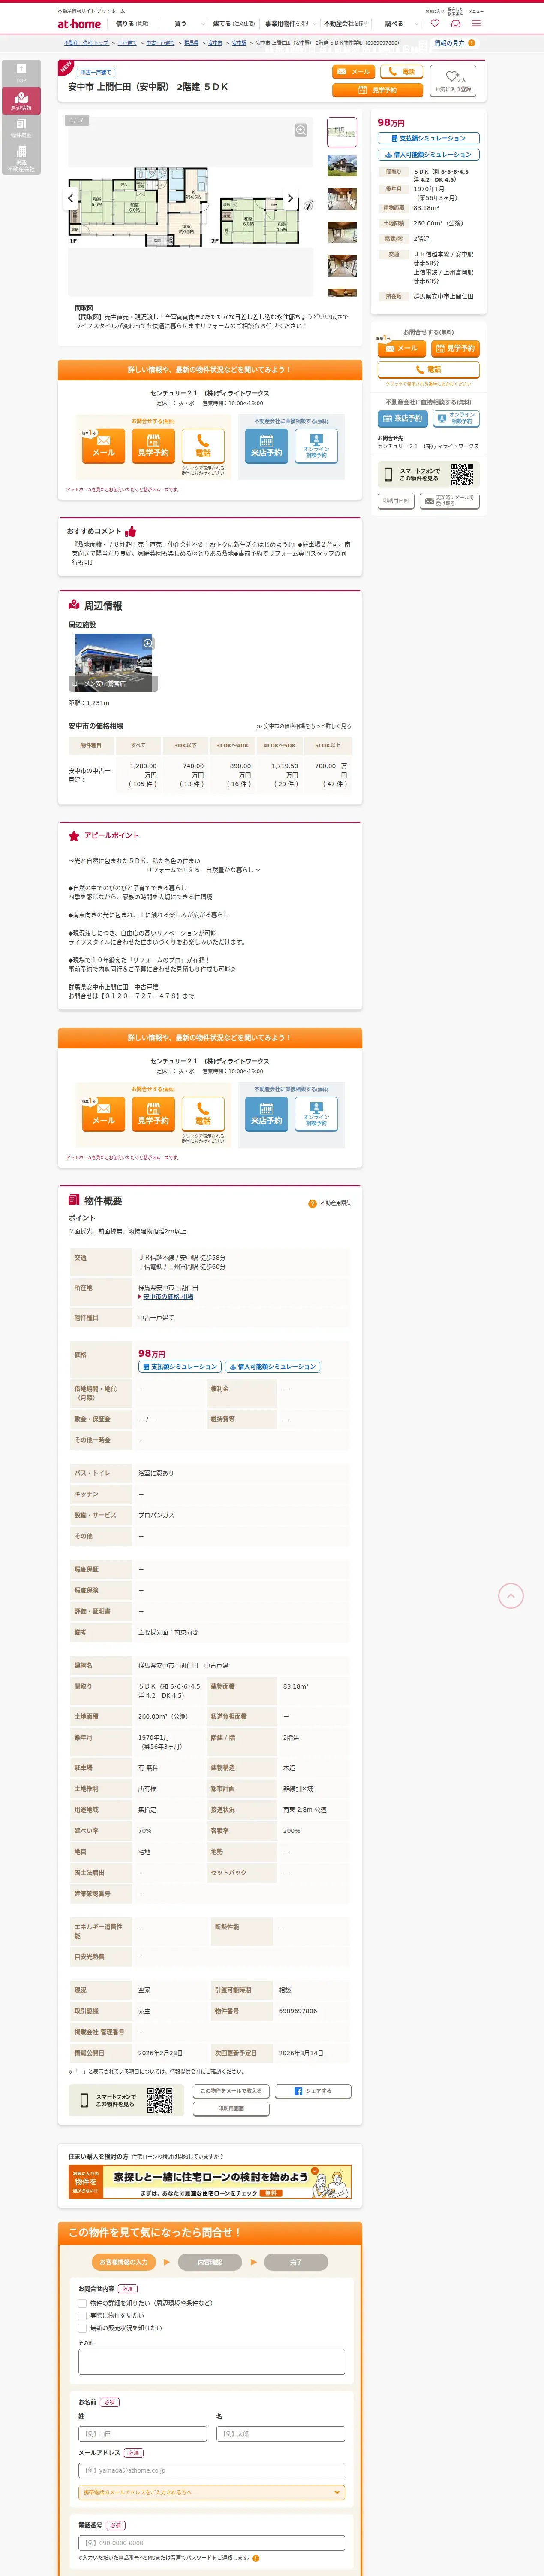Focus the 姓 input field
Image resolution: width=544 pixels, height=2576 pixels.
point(143,2434)
